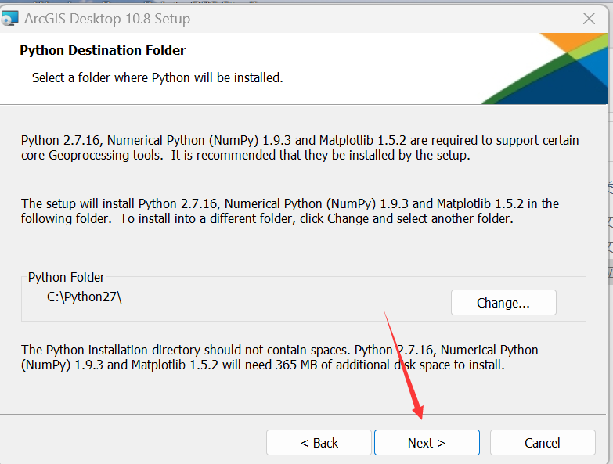Click the C:\Python27\ folder path
Viewport: 613px width, 464px height.
point(85,297)
